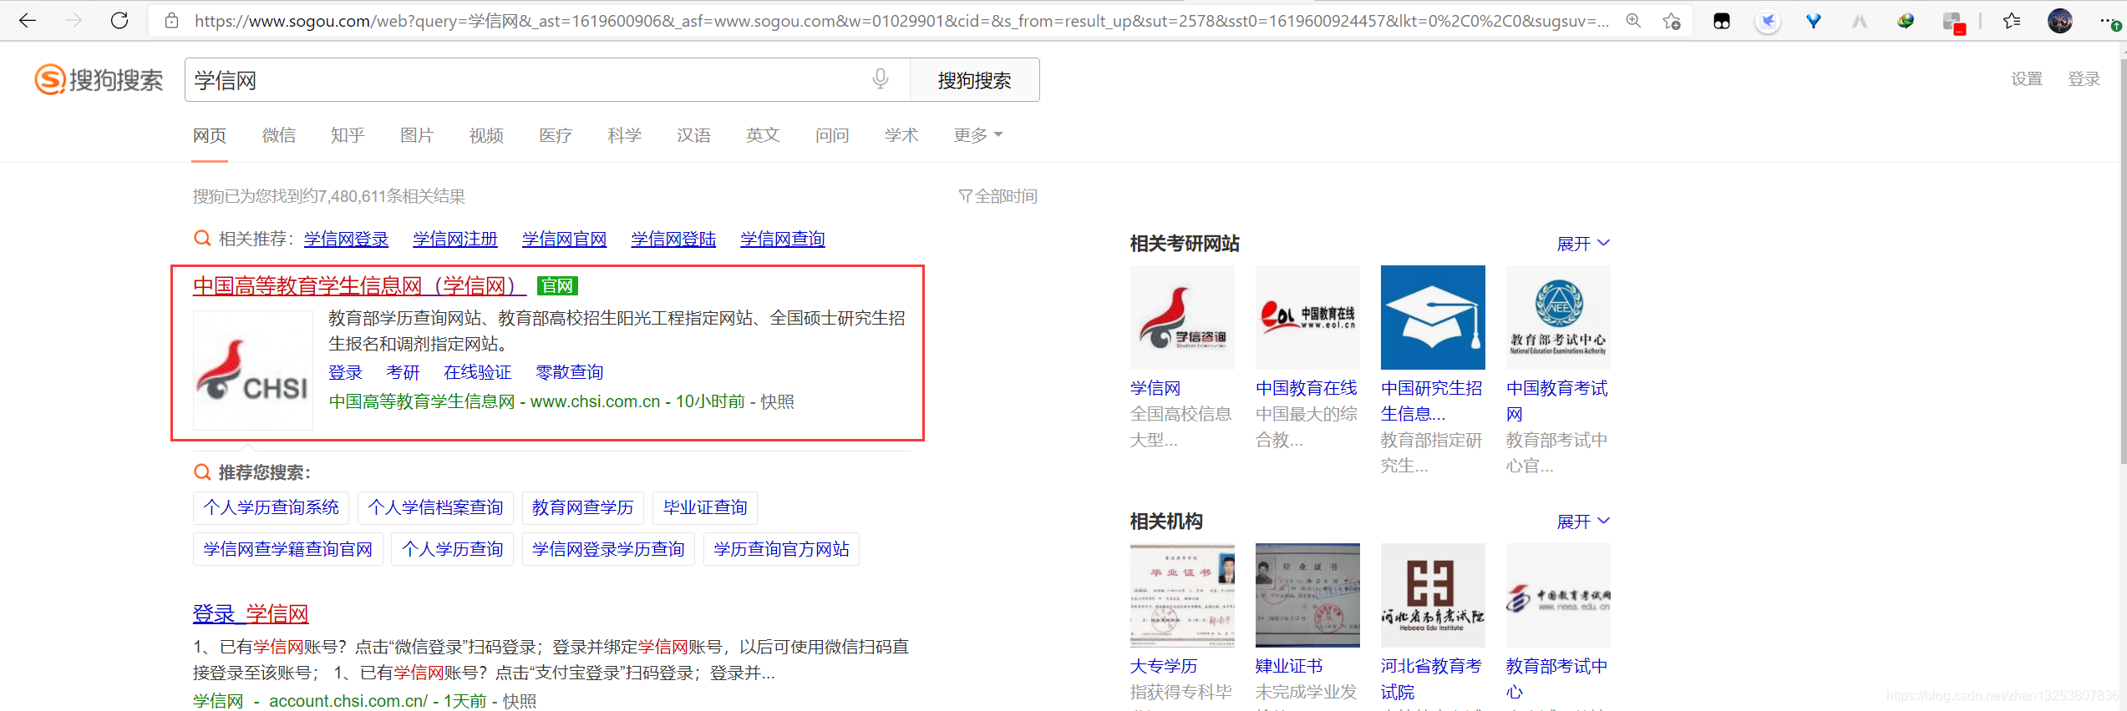
Task: Click the 学信网登录 related suggestion
Action: coord(346,239)
